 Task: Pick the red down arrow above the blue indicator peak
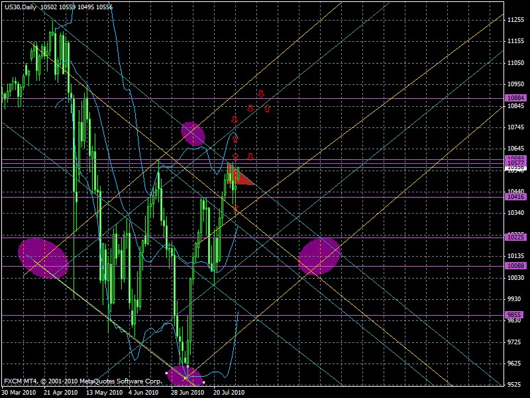(235, 119)
